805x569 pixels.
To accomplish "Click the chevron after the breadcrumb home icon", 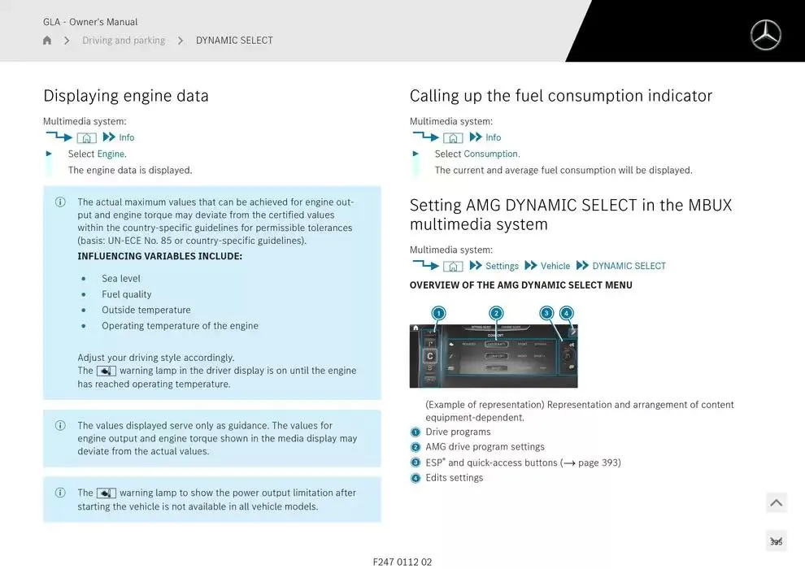I will [x=67, y=41].
